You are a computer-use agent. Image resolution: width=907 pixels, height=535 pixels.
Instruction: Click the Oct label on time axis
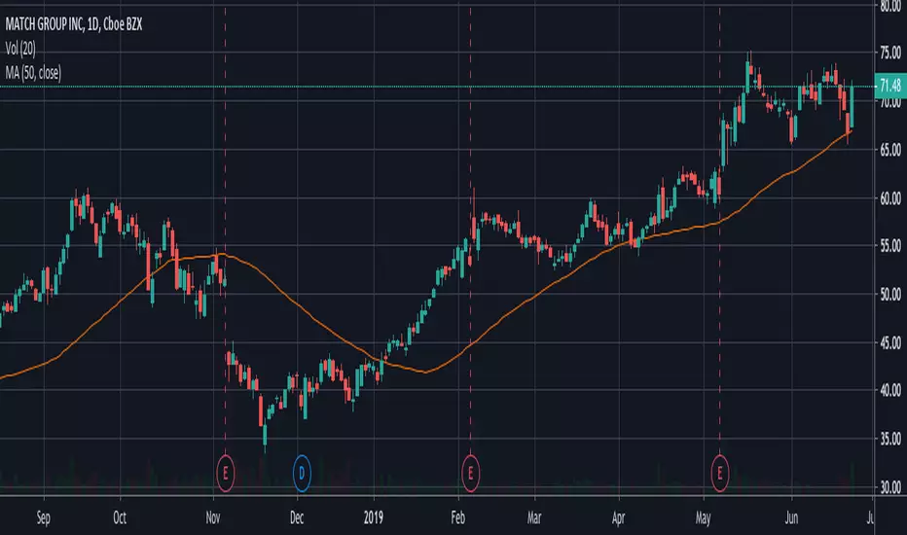tap(120, 517)
